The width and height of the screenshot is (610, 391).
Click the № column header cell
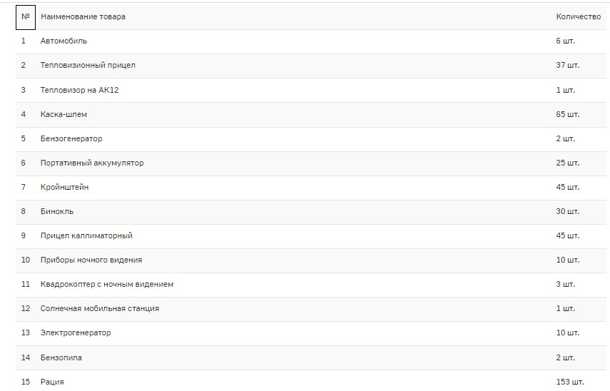[25, 16]
